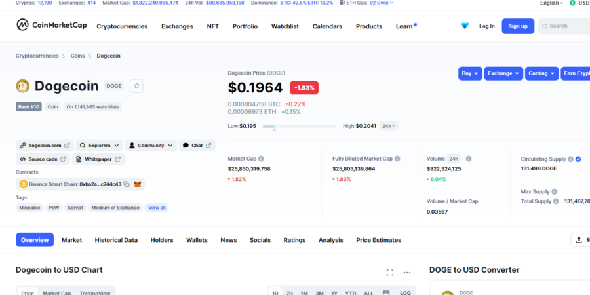Viewport: 590px width, 295px height.
Task: Open chart fullscreen view
Action: pos(390,273)
